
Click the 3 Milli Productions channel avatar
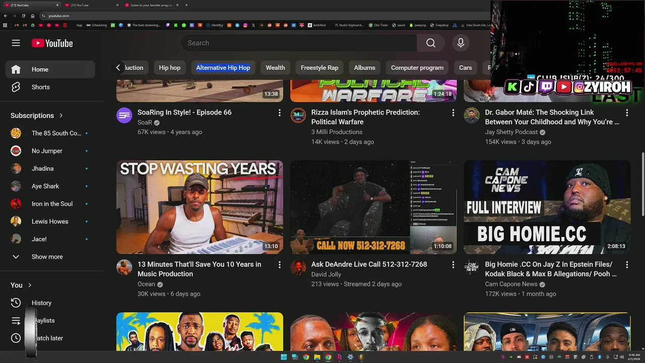298,115
